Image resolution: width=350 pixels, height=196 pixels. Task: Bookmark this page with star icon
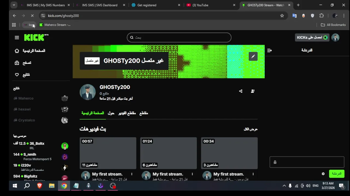282,16
